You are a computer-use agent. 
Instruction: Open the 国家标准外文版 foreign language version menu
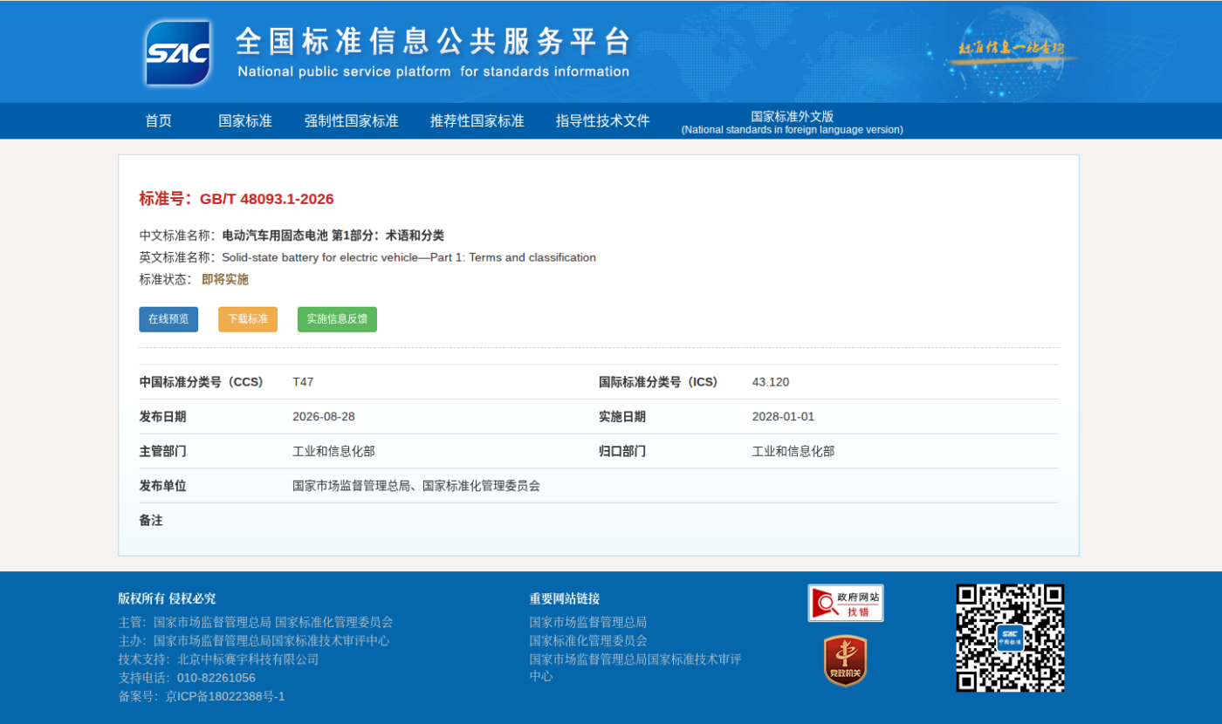793,122
